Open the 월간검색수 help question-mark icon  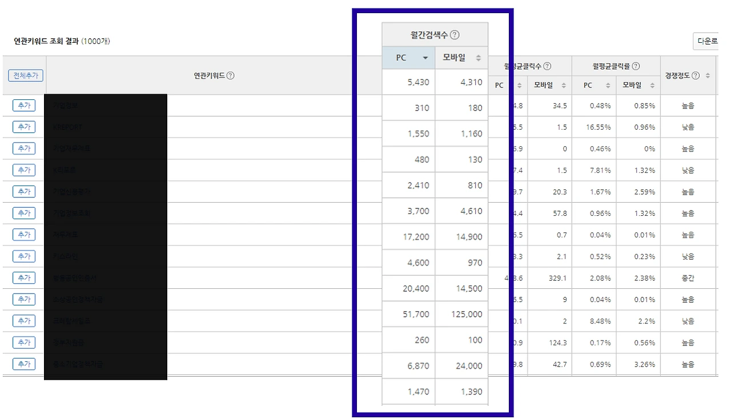coord(454,34)
